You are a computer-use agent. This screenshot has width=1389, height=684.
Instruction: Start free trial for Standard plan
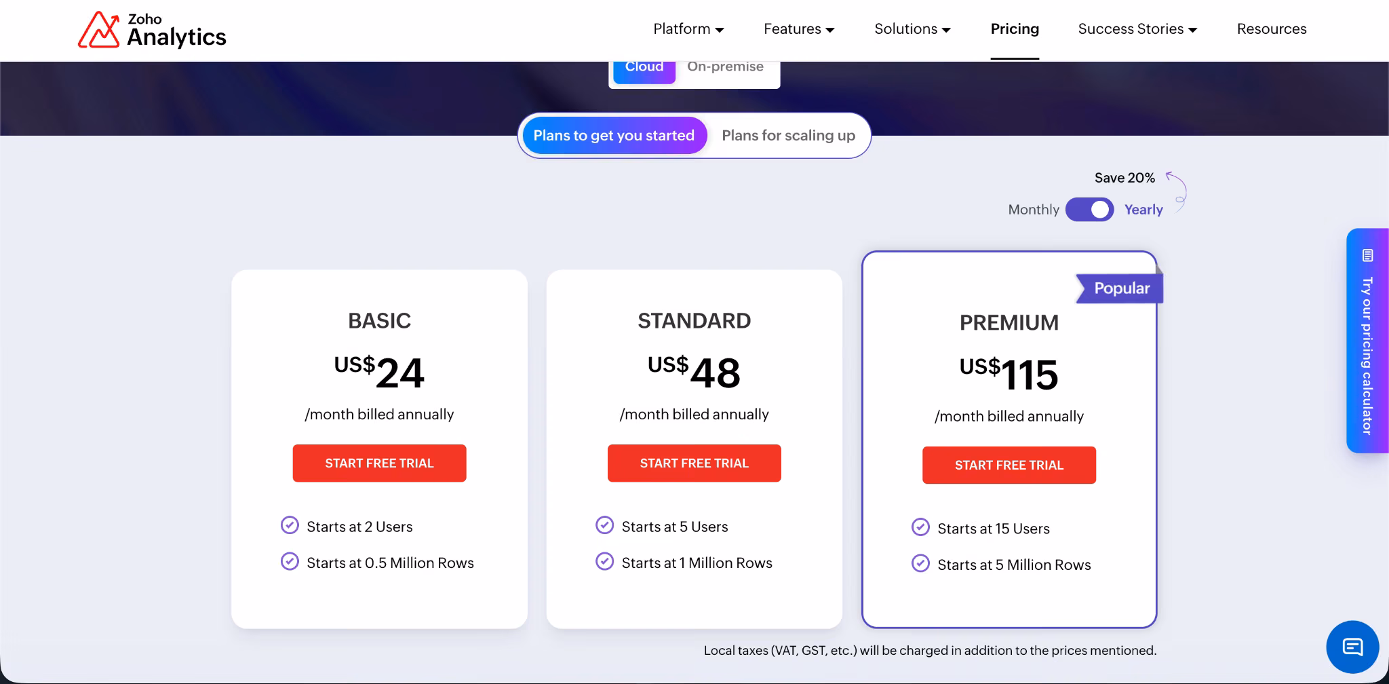(x=694, y=463)
